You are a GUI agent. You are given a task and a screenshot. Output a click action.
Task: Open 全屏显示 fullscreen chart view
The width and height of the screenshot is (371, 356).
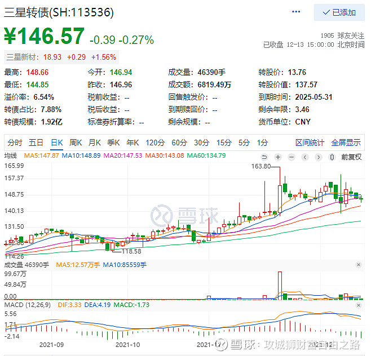(x=346, y=143)
